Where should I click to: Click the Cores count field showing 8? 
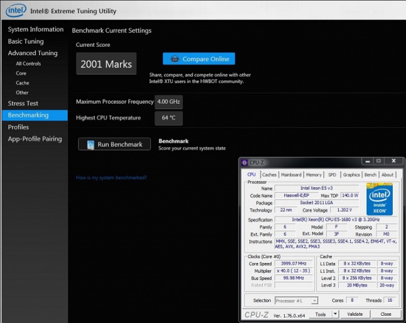click(x=352, y=300)
